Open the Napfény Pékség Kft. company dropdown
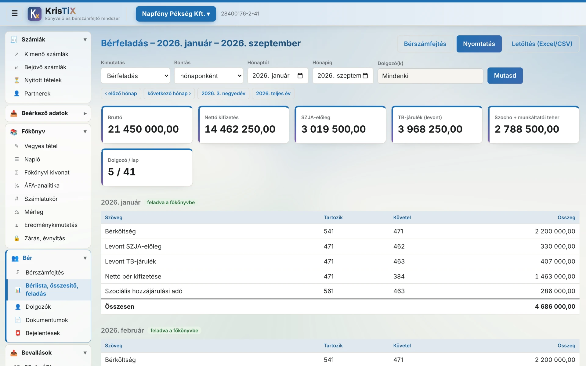This screenshot has width=586, height=366. pos(176,14)
